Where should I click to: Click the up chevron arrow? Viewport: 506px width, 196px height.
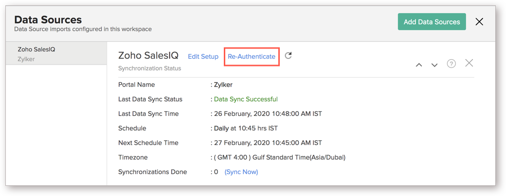click(419, 65)
